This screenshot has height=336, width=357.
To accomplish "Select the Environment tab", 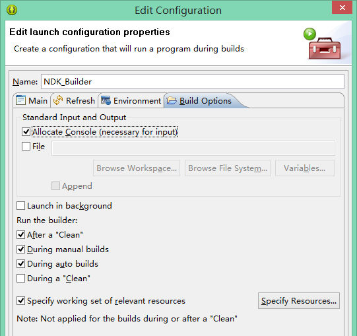I will 131,100.
